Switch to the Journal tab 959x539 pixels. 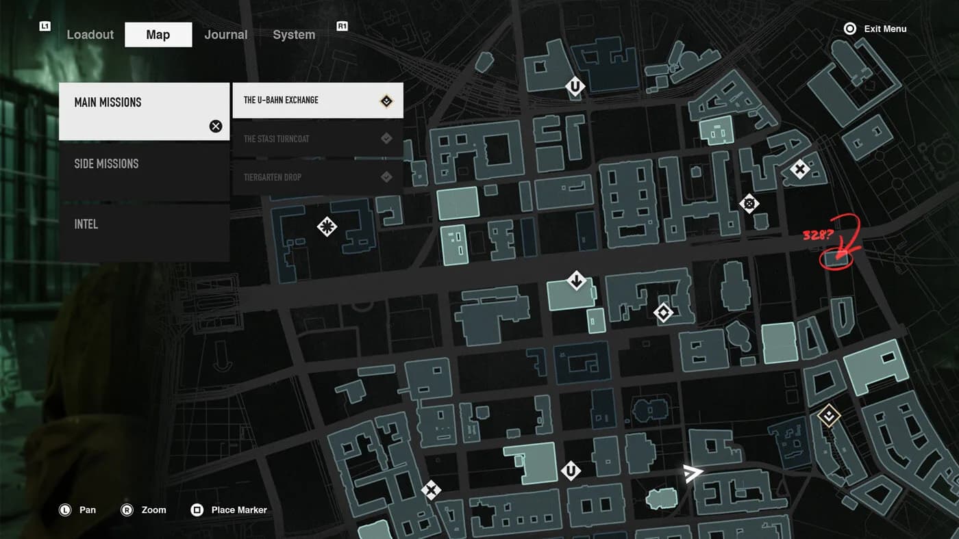[225, 35]
